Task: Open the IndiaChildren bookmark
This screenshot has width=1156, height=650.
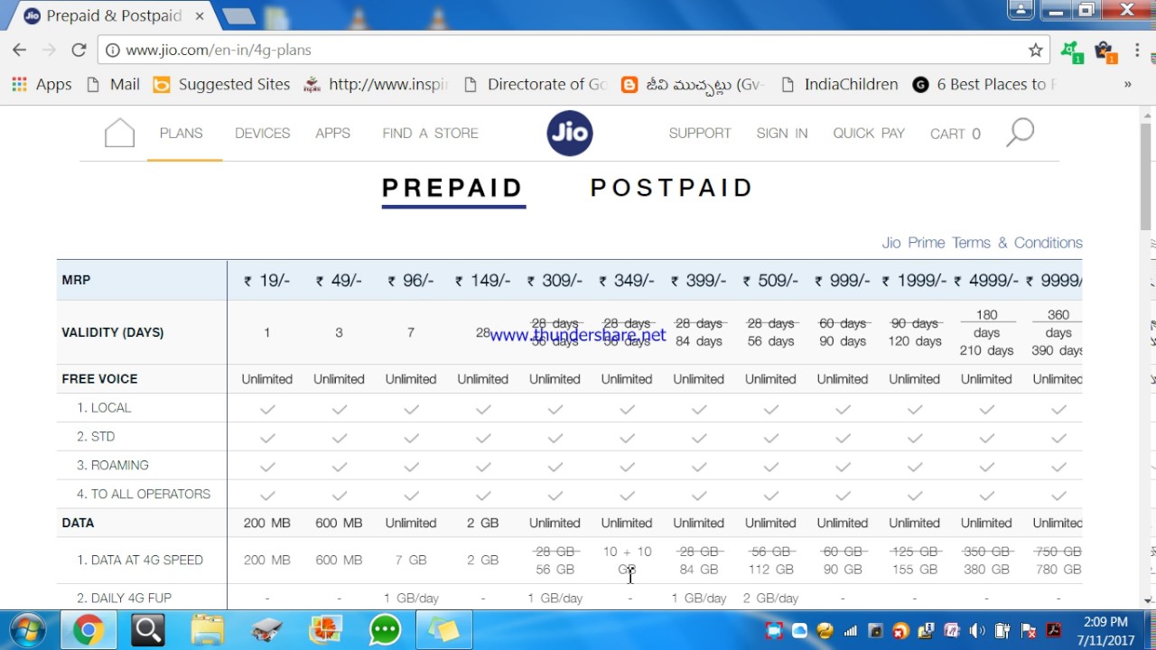Action: (840, 84)
